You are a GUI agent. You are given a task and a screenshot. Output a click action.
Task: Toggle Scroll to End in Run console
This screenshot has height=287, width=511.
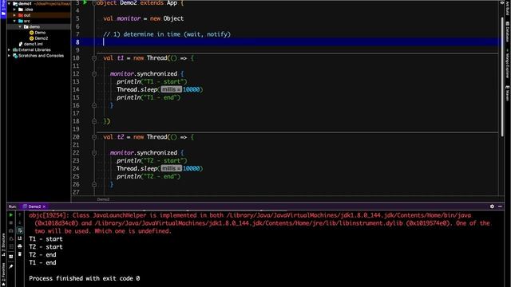point(20,238)
